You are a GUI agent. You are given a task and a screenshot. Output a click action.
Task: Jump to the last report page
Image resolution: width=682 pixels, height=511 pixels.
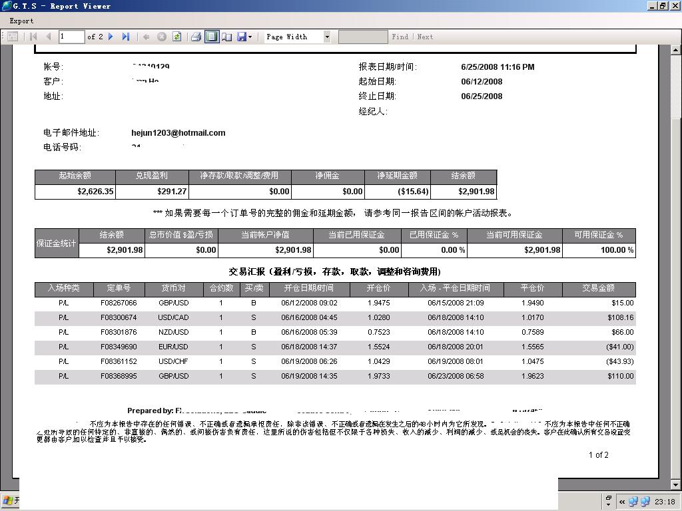(x=126, y=37)
